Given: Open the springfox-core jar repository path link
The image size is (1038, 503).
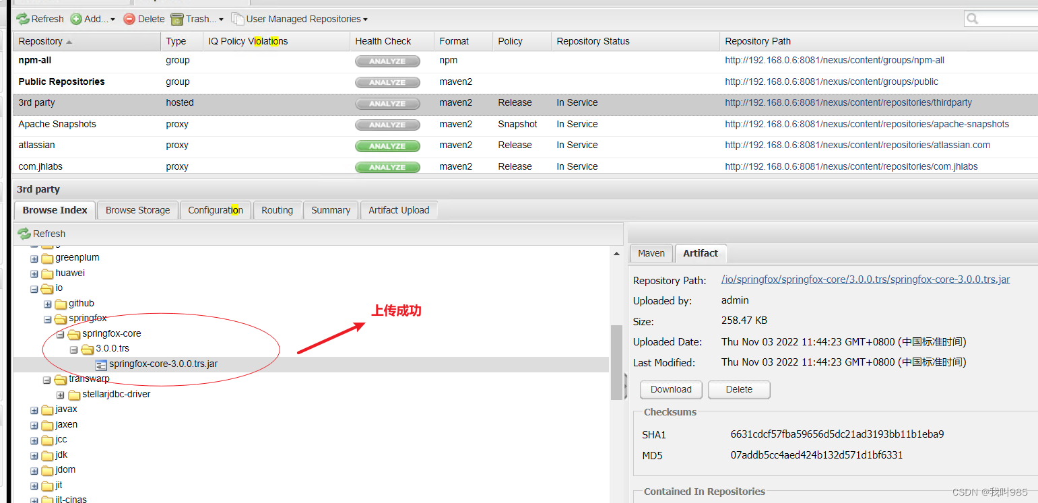Looking at the screenshot, I should [866, 279].
